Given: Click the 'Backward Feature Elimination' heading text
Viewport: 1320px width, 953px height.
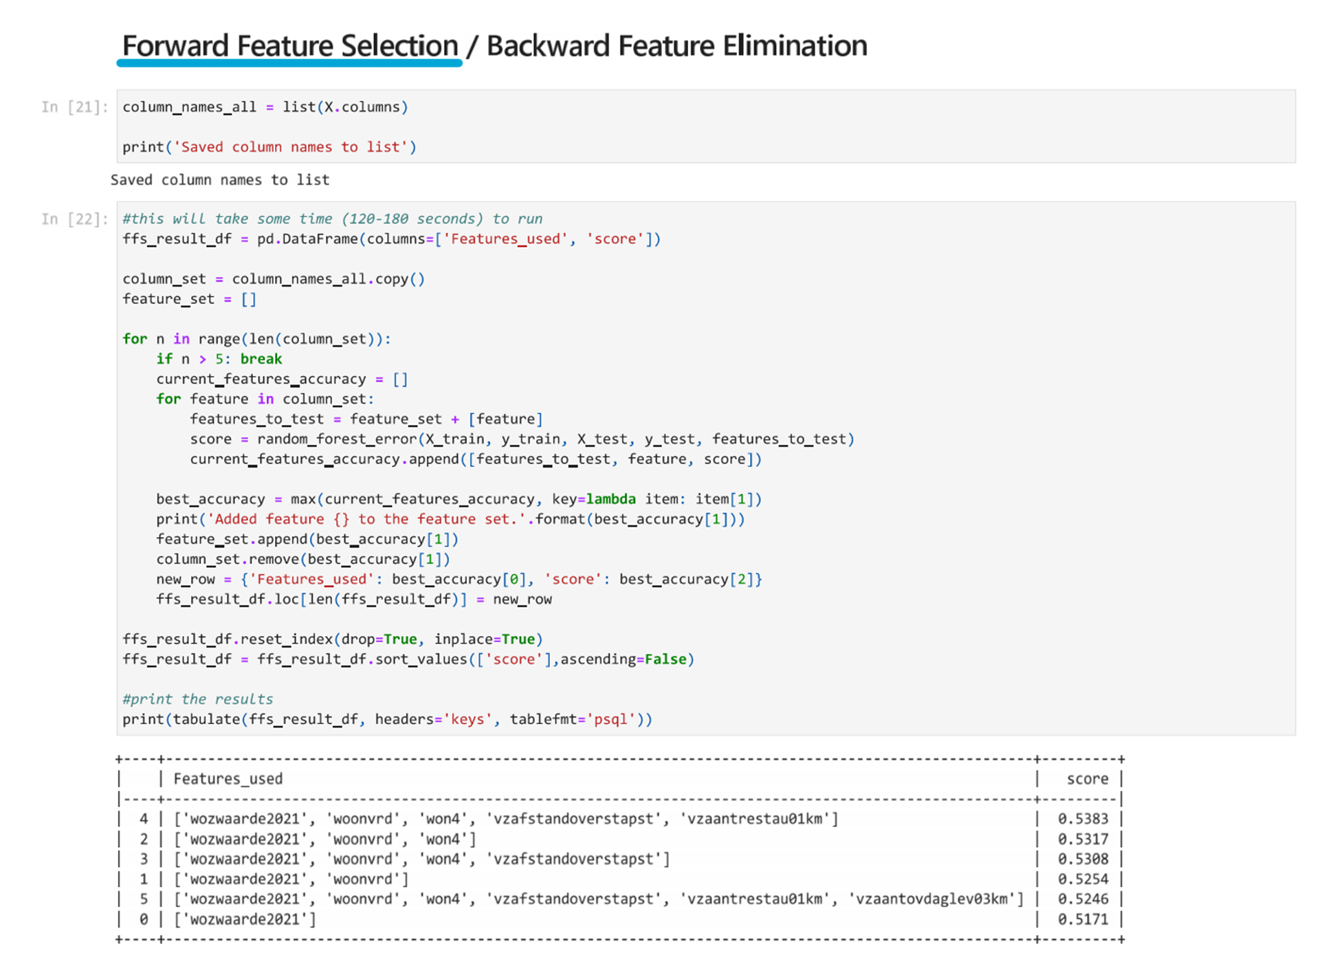Looking at the screenshot, I should [676, 46].
